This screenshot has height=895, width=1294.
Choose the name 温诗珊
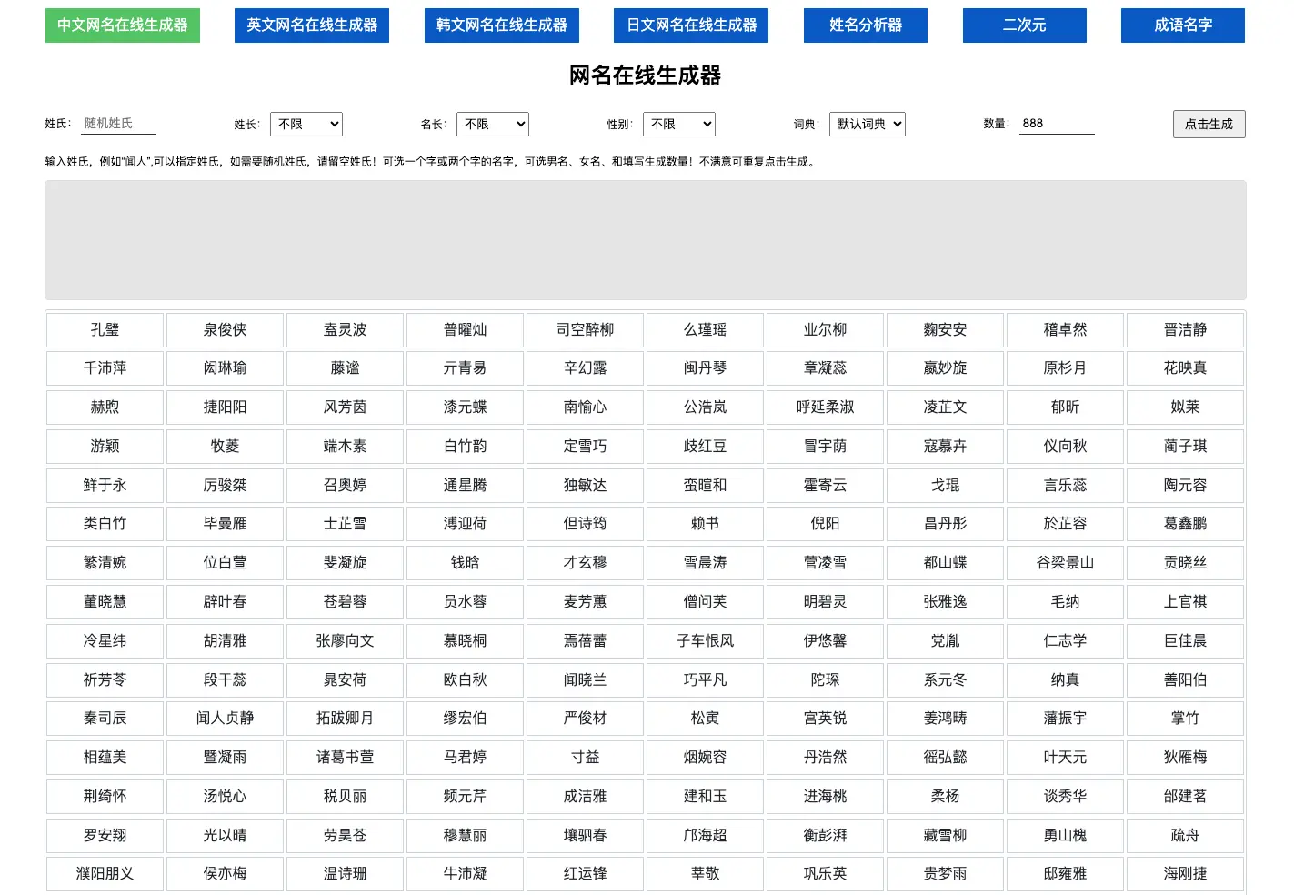[346, 874]
